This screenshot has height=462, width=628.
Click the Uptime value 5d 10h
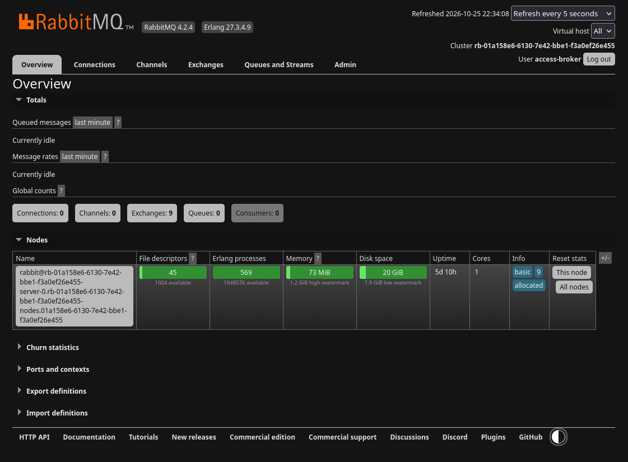click(445, 272)
